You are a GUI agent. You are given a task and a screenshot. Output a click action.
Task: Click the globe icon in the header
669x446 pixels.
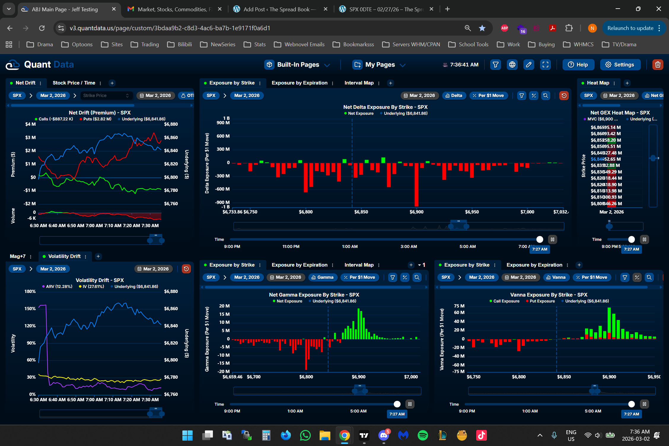coord(512,65)
